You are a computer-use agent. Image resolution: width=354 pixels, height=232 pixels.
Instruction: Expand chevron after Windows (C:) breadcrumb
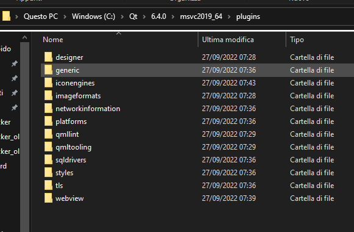[122, 16]
